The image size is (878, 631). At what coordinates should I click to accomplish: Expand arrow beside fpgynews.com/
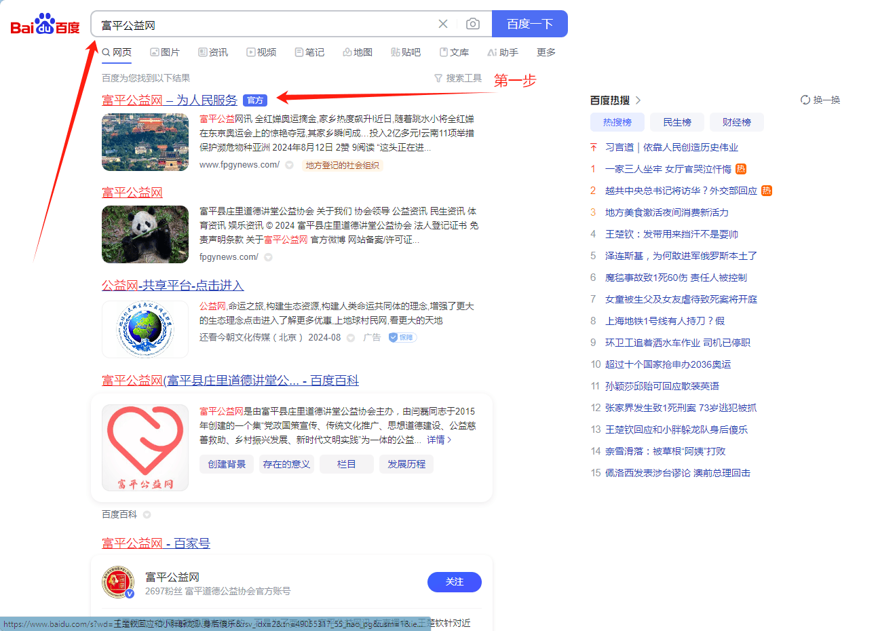(268, 257)
